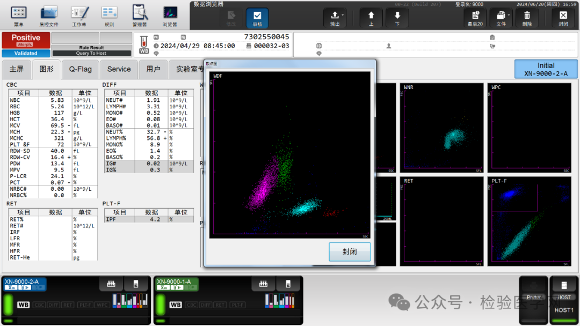Image resolution: width=580 pixels, height=326 pixels.
Task: Click the HOST connection icon
Action: [564, 290]
